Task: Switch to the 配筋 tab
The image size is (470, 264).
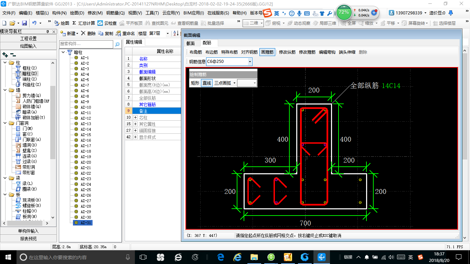Action: [x=207, y=43]
